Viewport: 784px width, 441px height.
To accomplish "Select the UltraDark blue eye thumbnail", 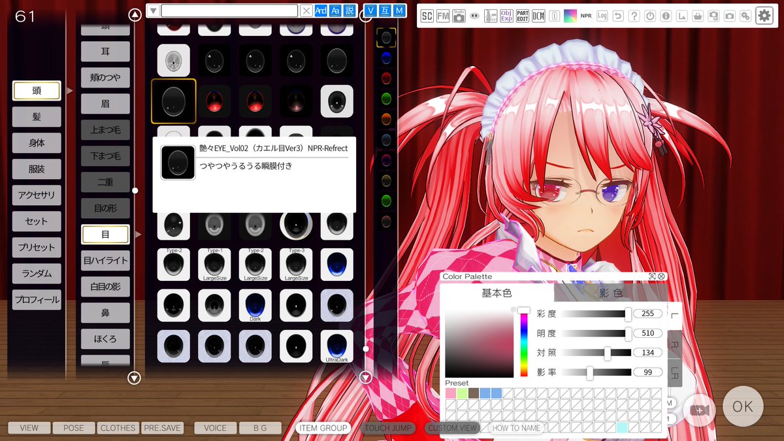I will [337, 345].
